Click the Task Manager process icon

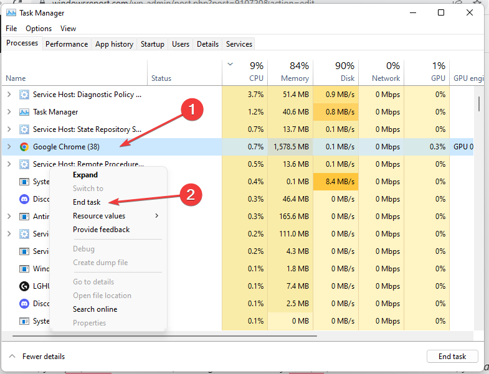(24, 112)
